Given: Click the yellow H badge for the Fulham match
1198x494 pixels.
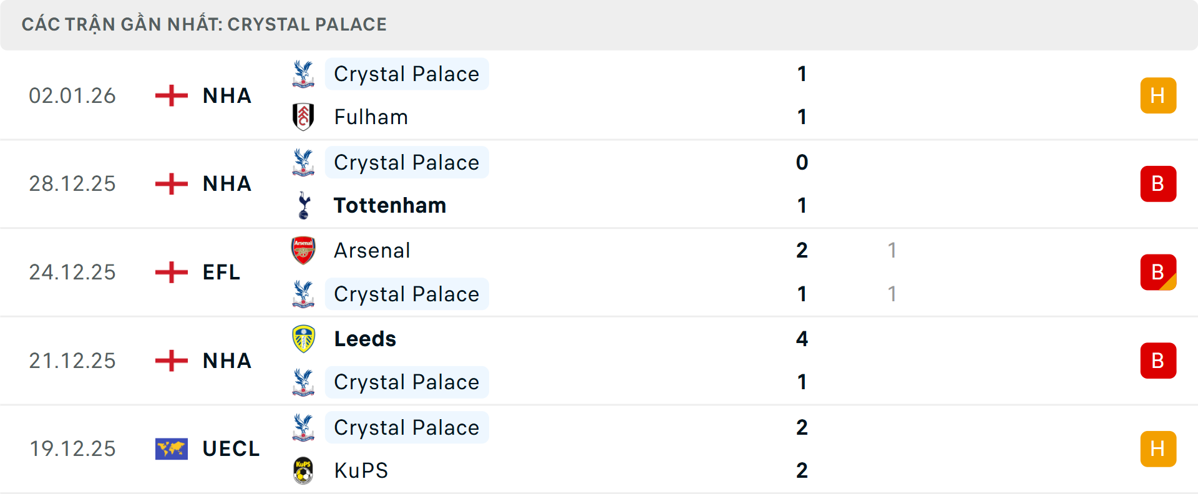Looking at the screenshot, I should (x=1158, y=95).
